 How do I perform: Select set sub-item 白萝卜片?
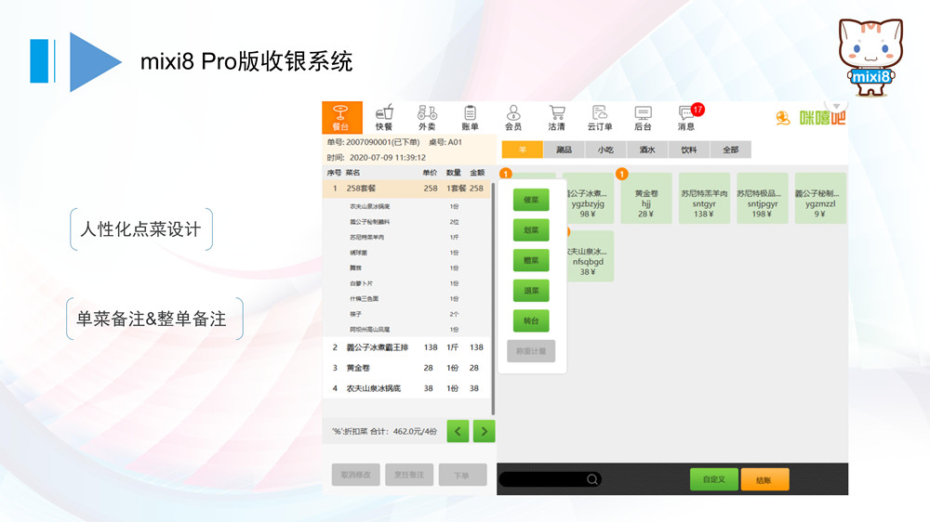[x=407, y=283]
